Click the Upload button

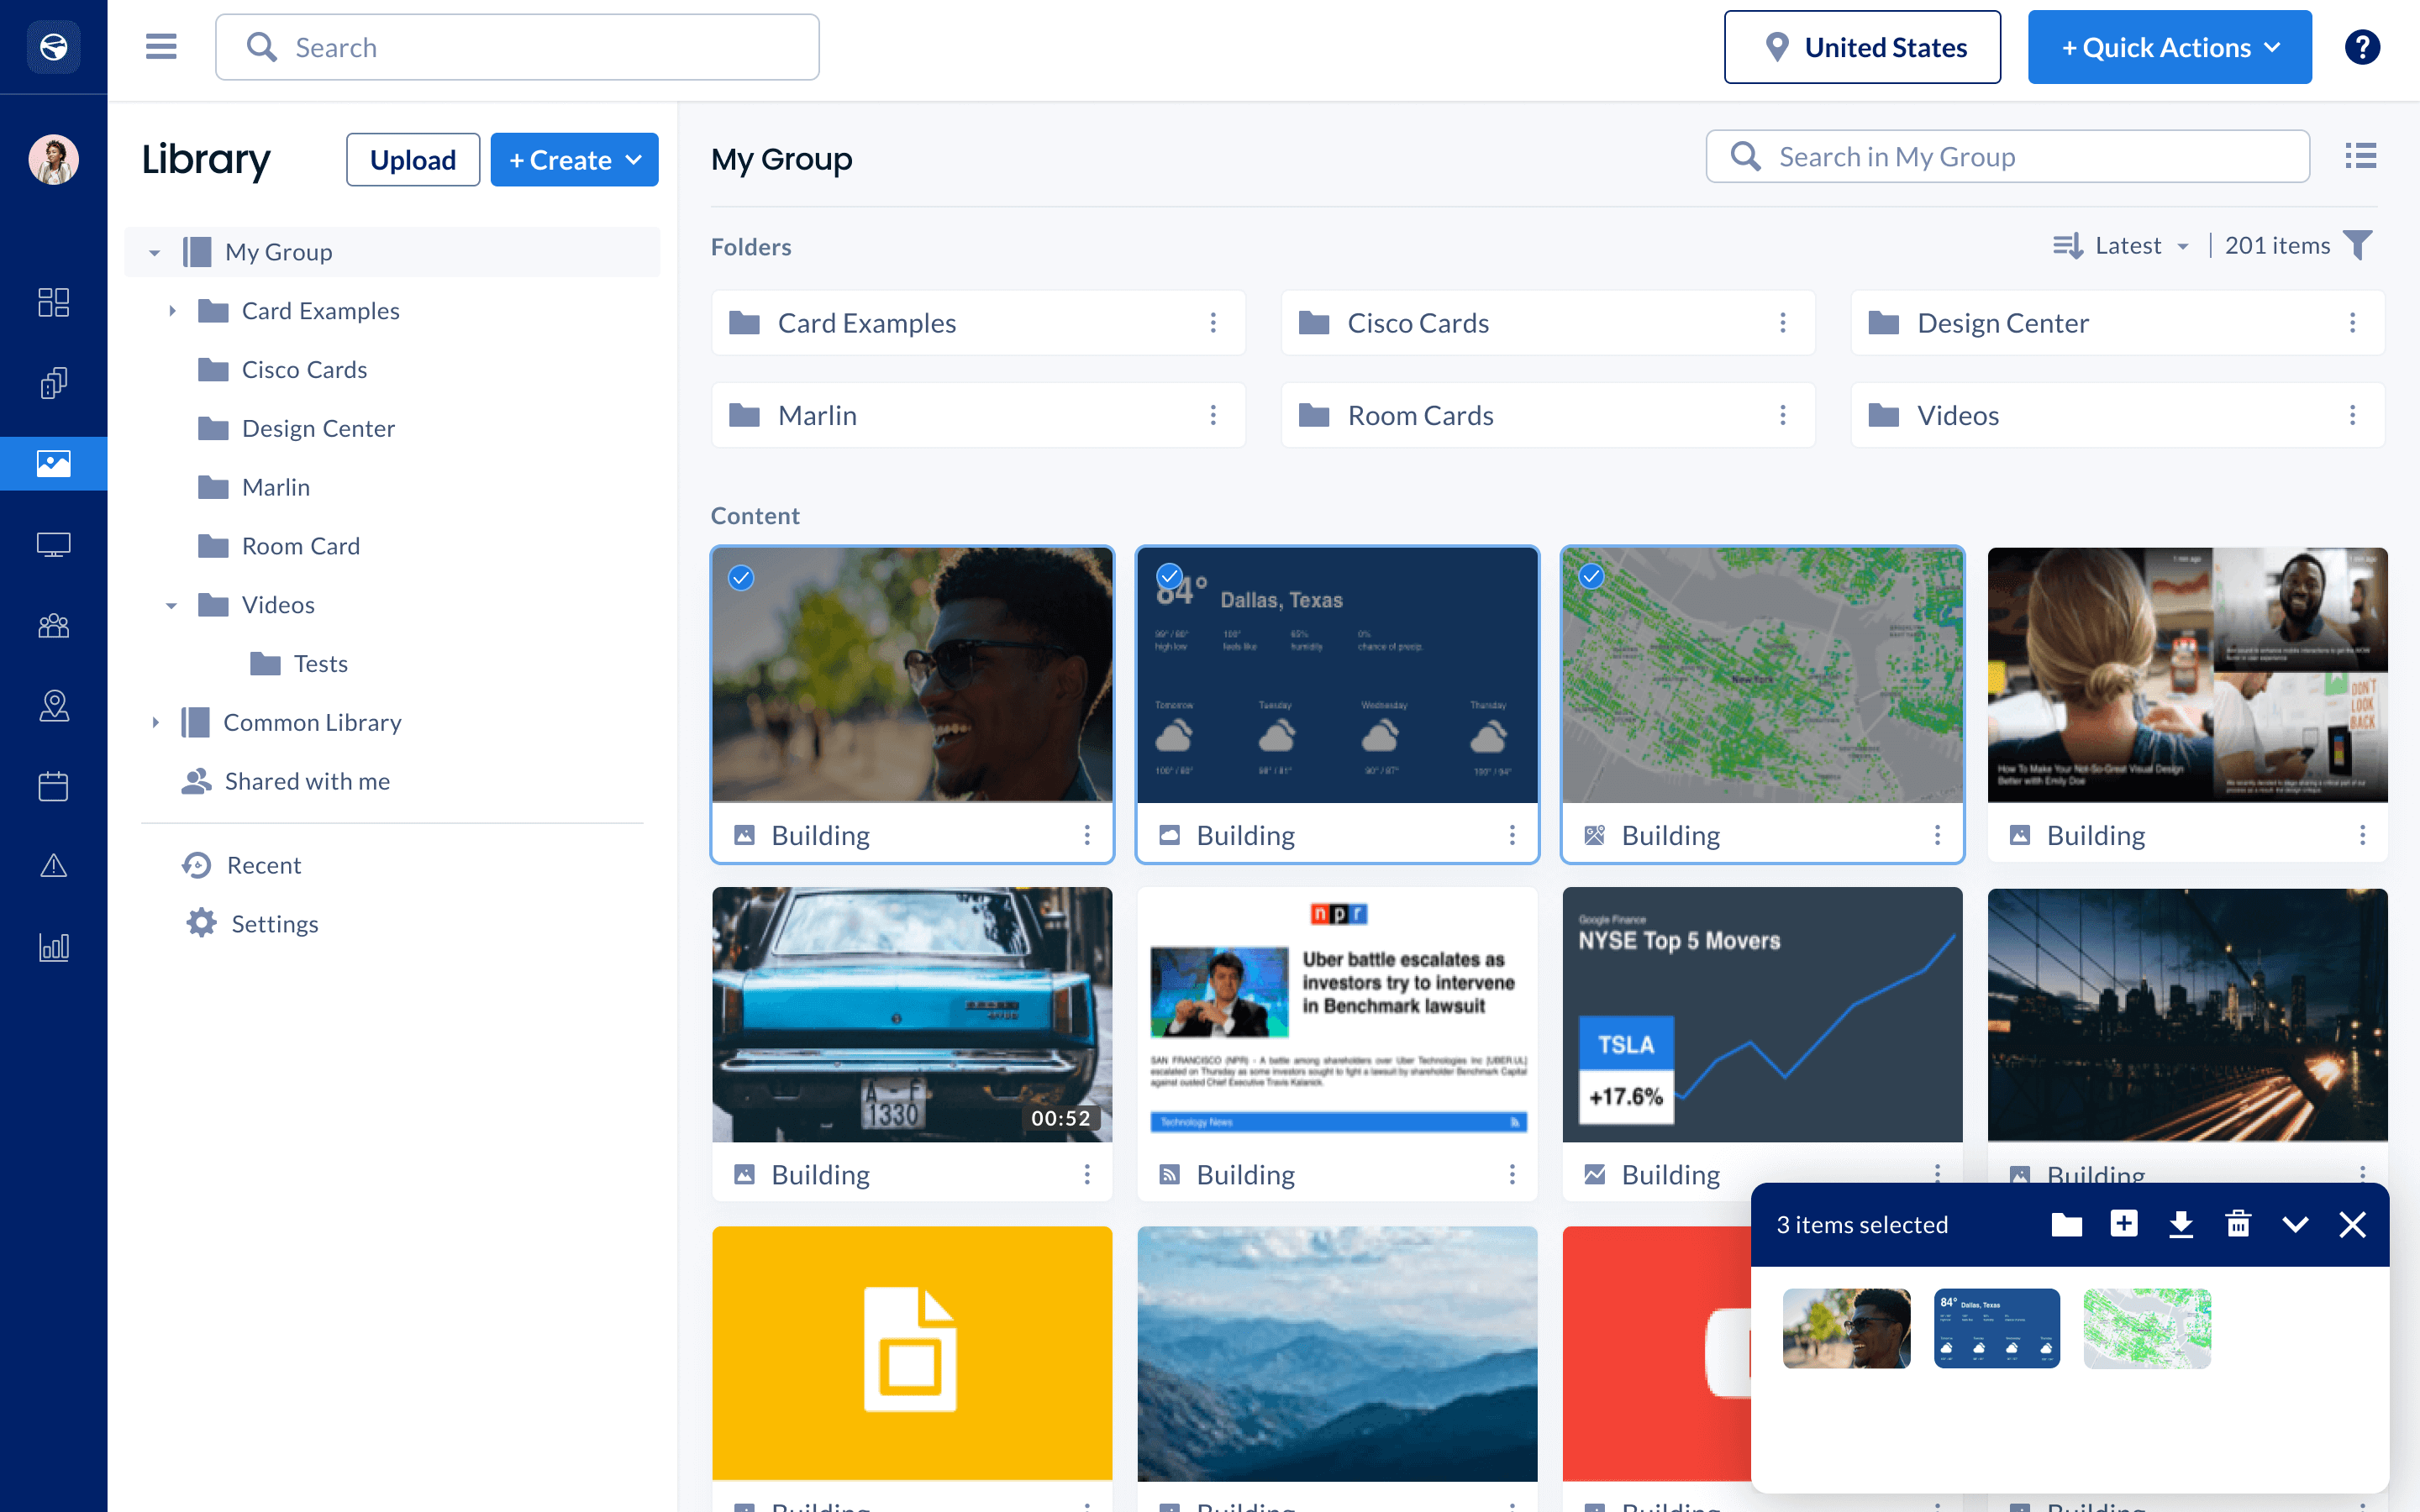click(412, 160)
